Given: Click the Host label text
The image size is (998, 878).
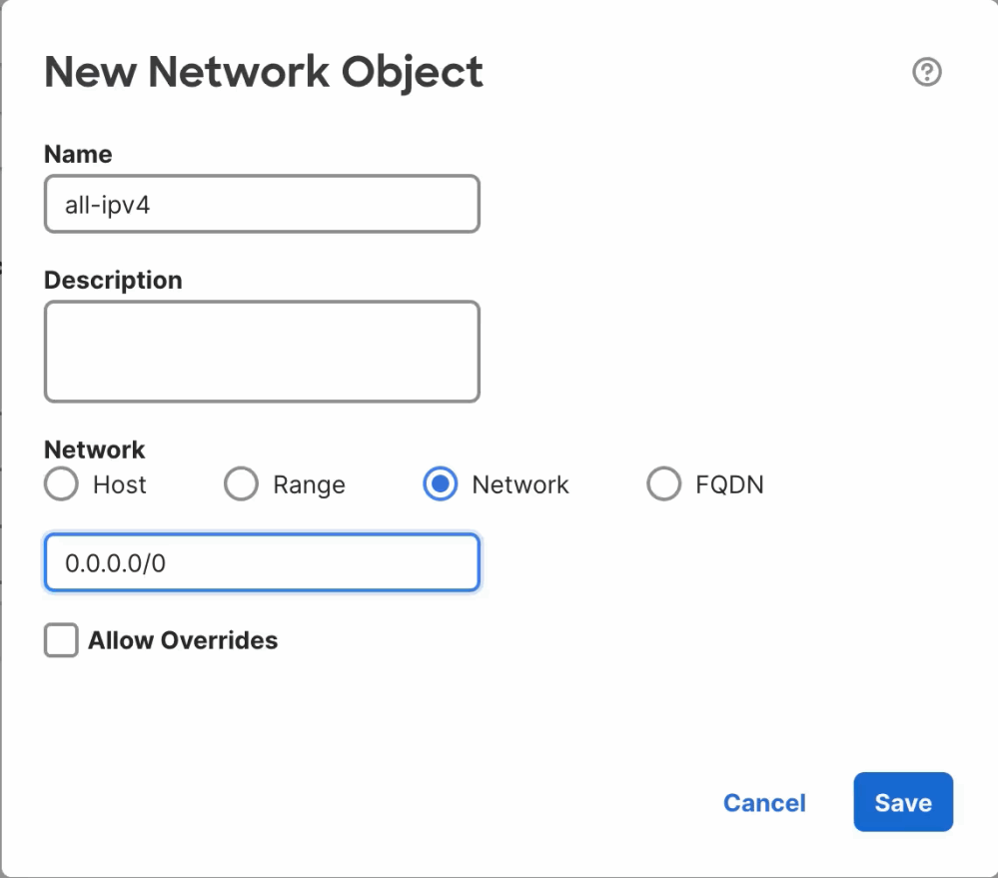Looking at the screenshot, I should (x=120, y=484).
